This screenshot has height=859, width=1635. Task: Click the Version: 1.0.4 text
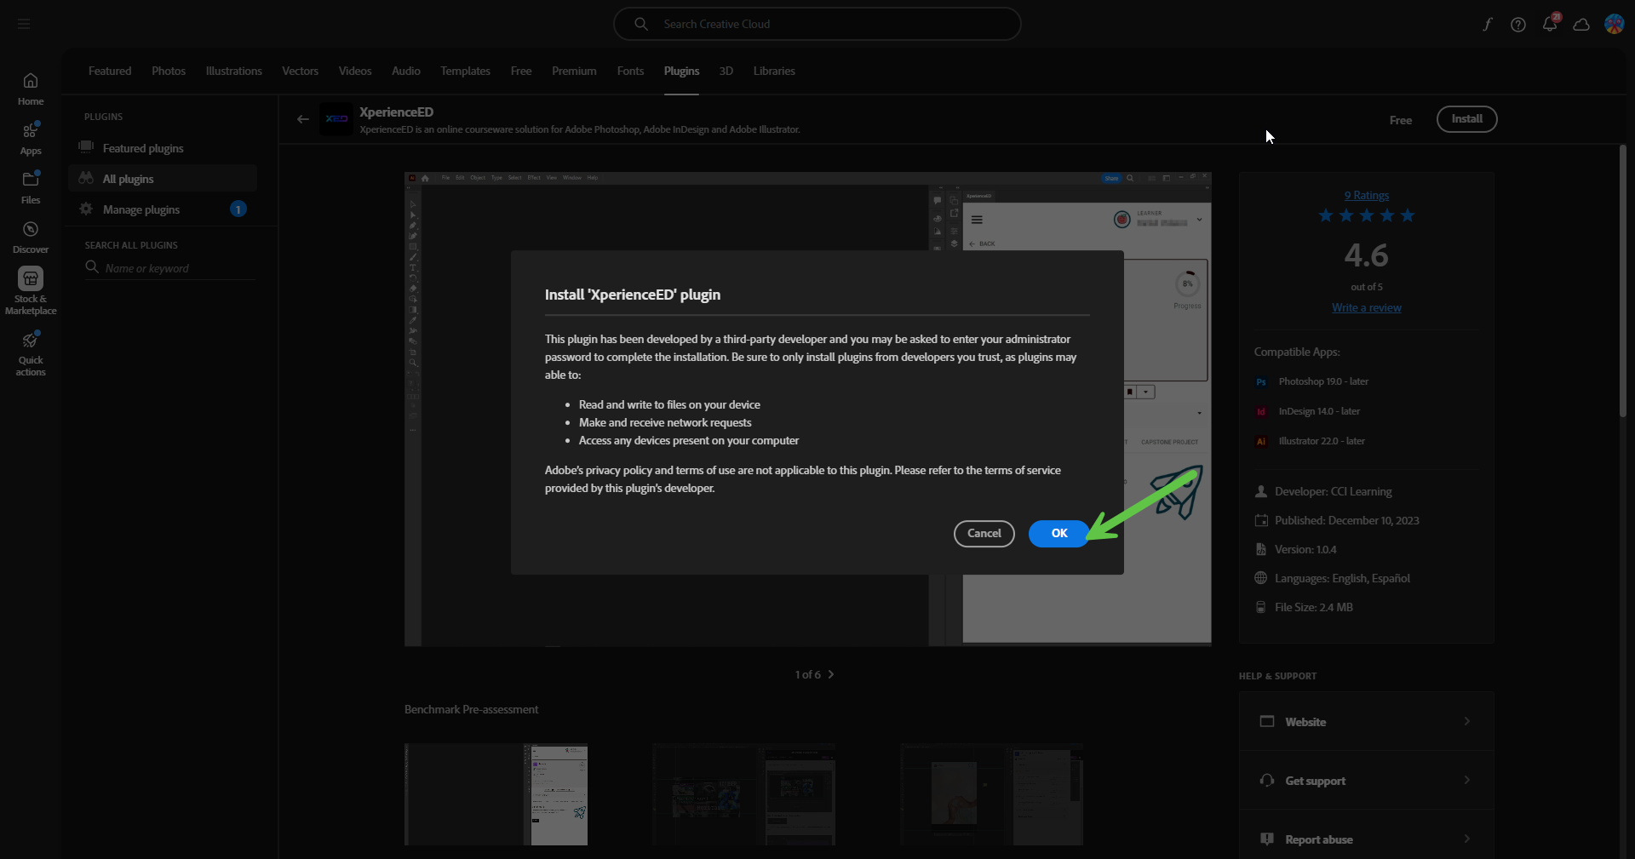[x=1305, y=550]
